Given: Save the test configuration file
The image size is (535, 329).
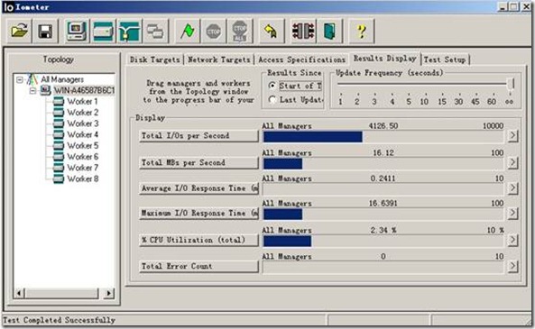Looking at the screenshot, I should (x=45, y=32).
